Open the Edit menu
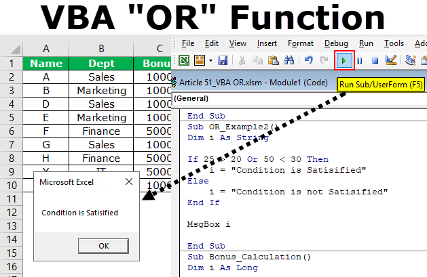This screenshot has width=427, height=277. point(212,43)
